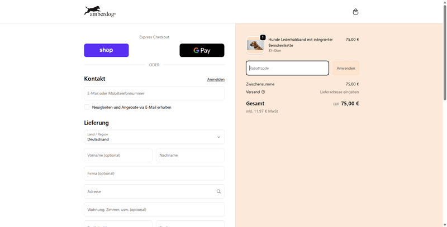Click the Lieferadresse eingeben text
The height and width of the screenshot is (227, 447).
click(x=339, y=92)
